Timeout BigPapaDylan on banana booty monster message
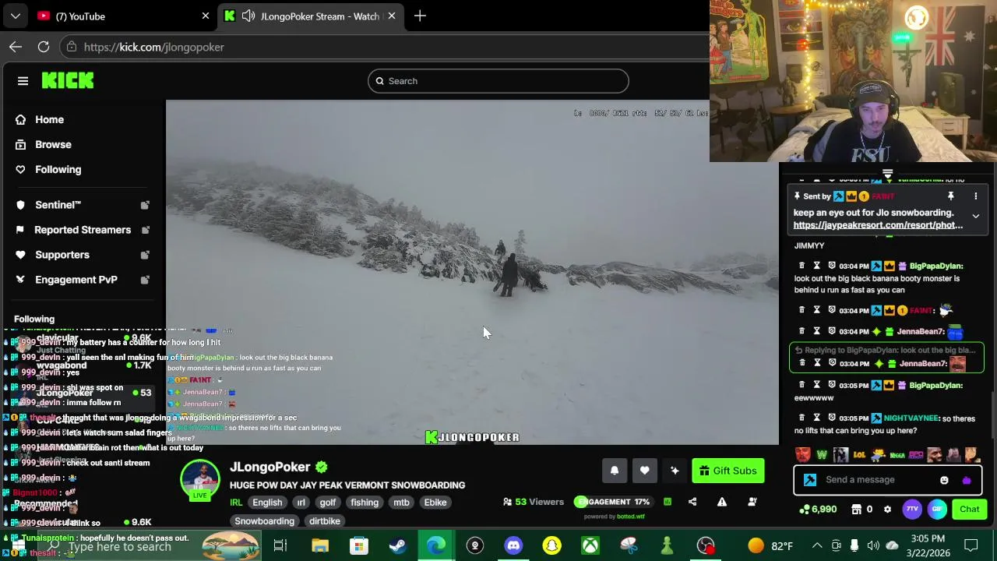This screenshot has height=561, width=997. coord(816,266)
